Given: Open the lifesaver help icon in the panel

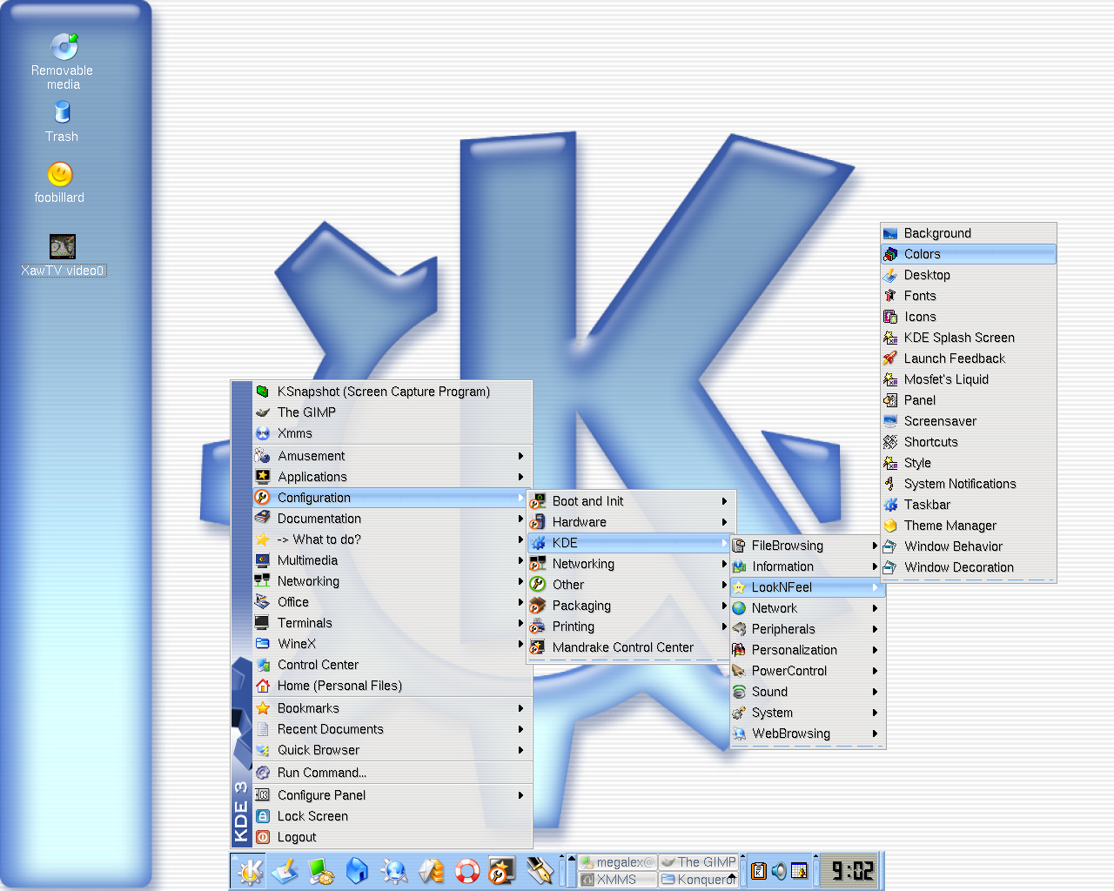Looking at the screenshot, I should coord(467,871).
